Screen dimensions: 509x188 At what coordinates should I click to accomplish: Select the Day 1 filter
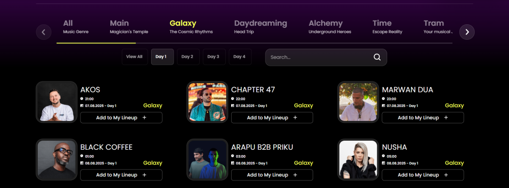163,57
